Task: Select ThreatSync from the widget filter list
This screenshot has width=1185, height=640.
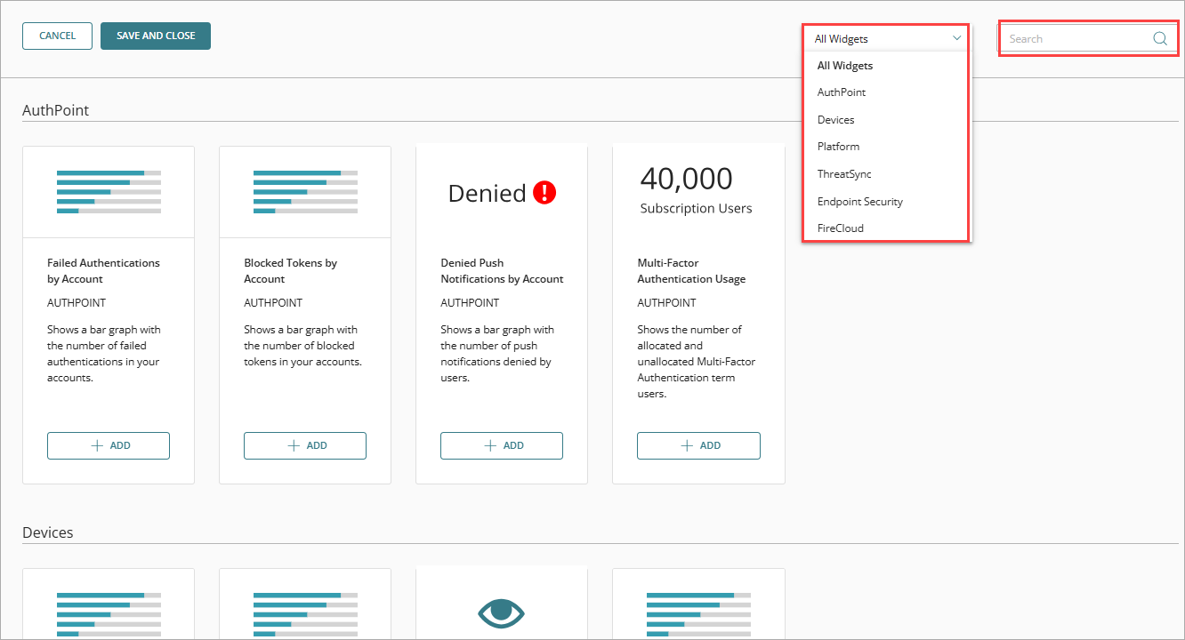Action: 842,173
